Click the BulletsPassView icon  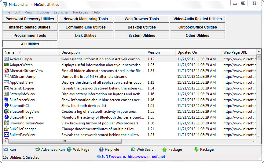coord(6,135)
